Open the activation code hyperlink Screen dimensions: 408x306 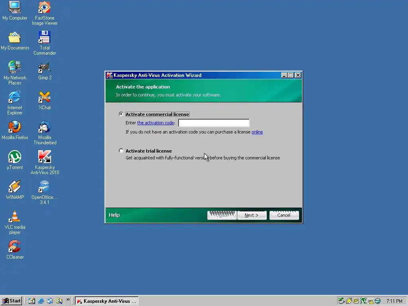[x=156, y=123]
